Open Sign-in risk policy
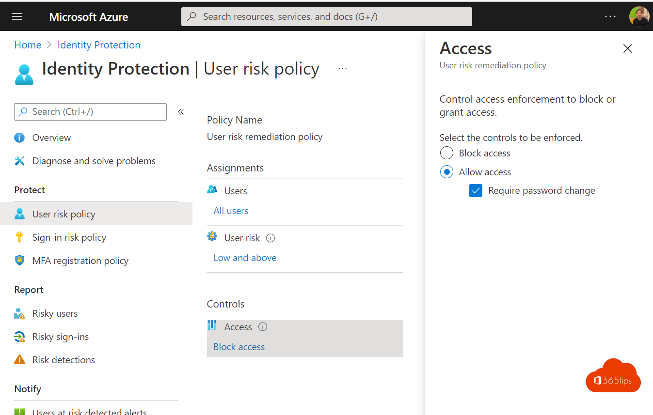Viewport: 653px width, 415px height. [69, 237]
